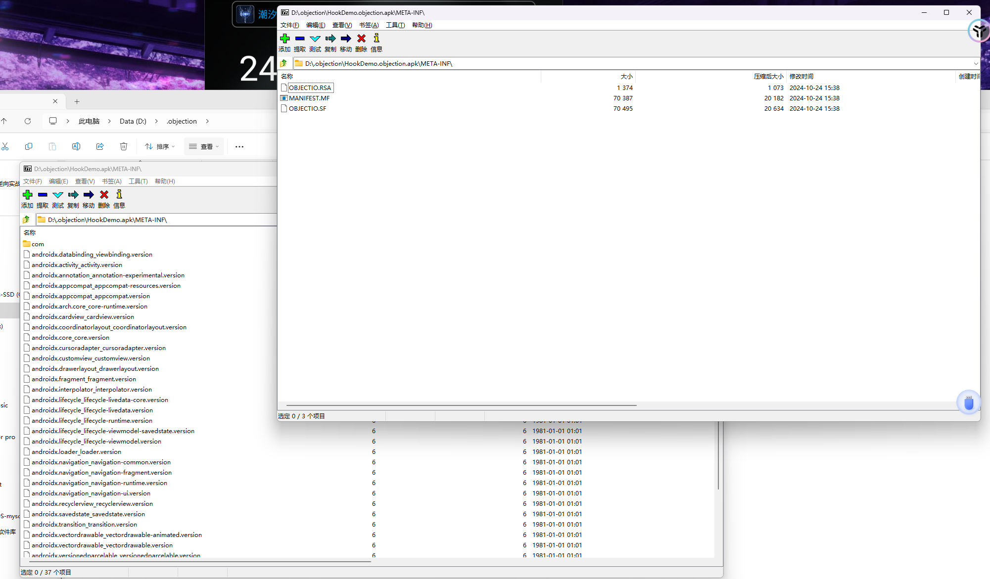Click the Extract minus icon in front window
This screenshot has height=579, width=990.
click(x=300, y=39)
